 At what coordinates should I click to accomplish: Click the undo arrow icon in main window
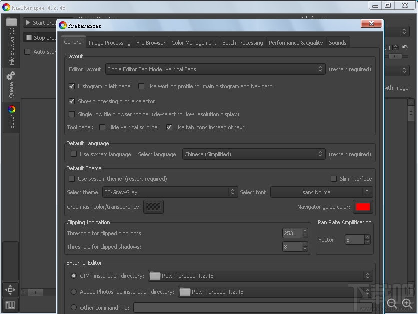click(405, 47)
